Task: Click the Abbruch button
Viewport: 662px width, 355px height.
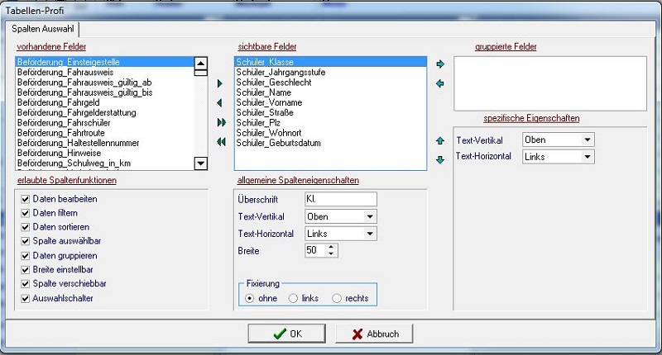Action: click(374, 334)
